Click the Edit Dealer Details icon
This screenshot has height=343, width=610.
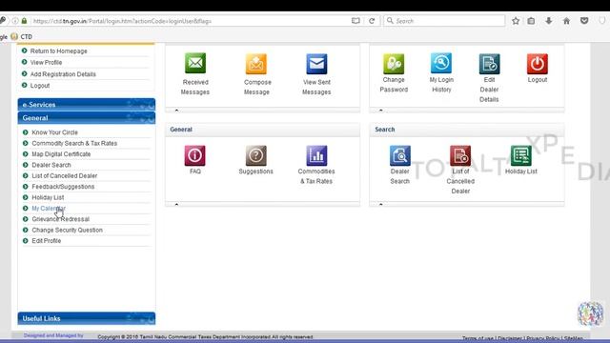(x=489, y=64)
